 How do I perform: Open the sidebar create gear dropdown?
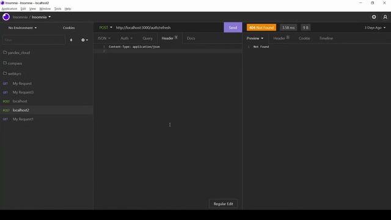84,40
